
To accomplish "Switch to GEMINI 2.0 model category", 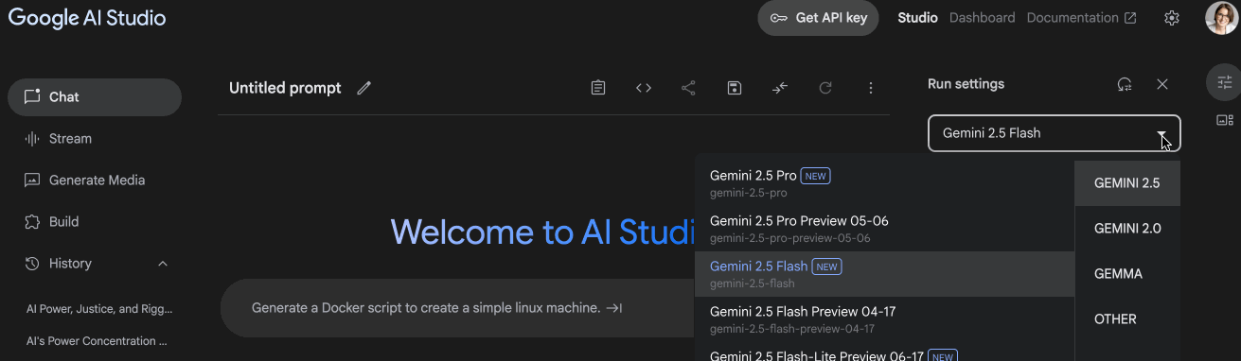I will click(1127, 229).
